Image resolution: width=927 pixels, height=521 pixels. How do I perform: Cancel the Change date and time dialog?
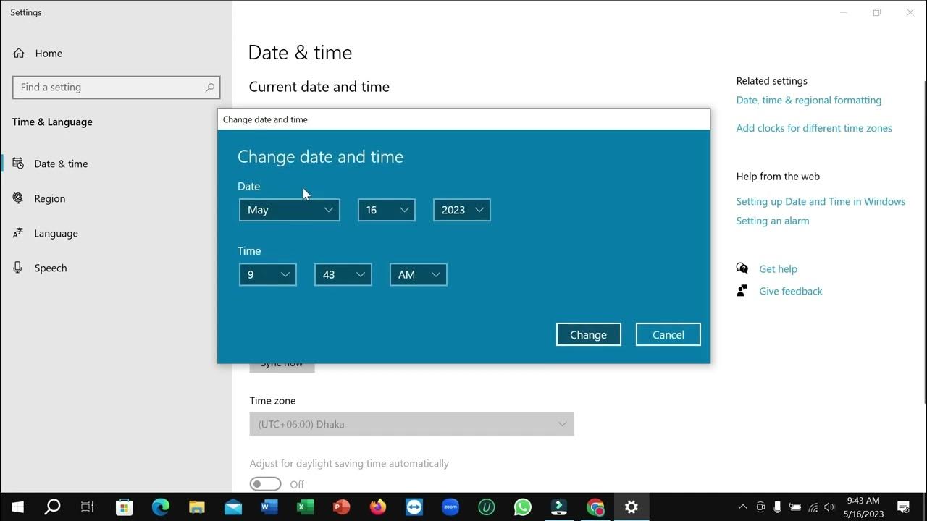tap(668, 334)
